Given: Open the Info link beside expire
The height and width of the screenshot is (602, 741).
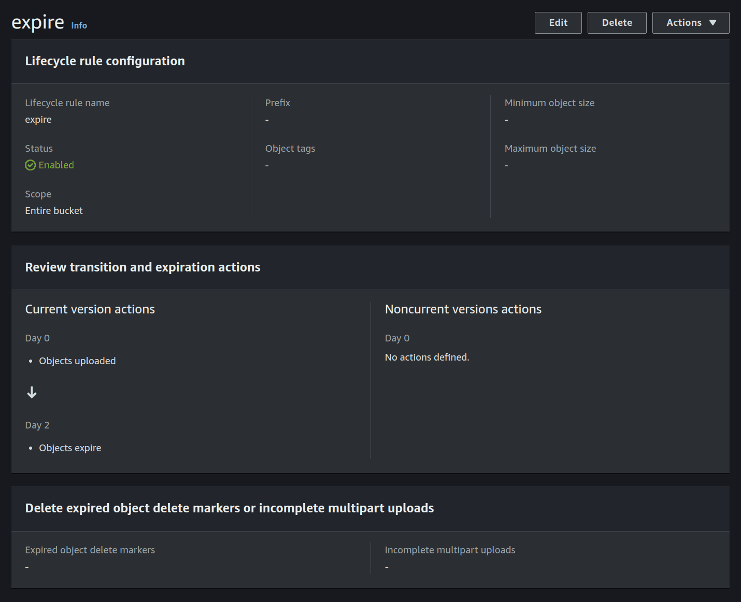Looking at the screenshot, I should (79, 25).
